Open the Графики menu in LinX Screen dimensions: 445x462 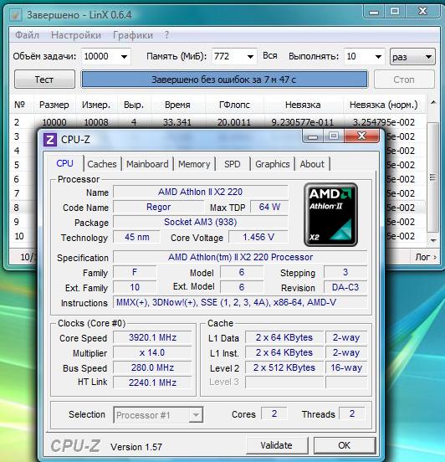133,35
